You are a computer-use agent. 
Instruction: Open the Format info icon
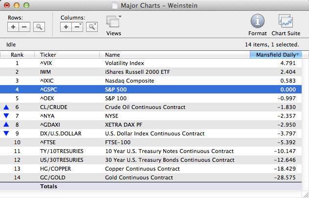[x=258, y=22]
